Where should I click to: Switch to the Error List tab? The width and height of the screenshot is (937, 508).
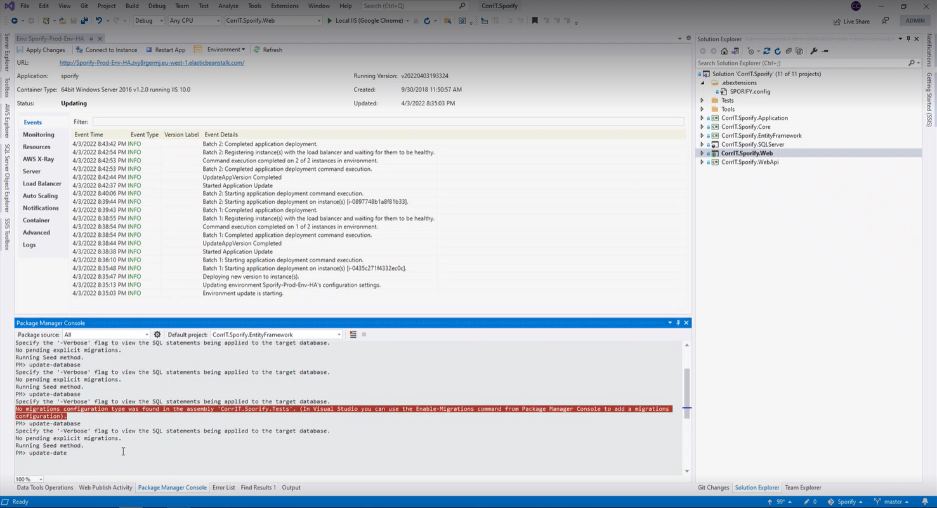coord(223,488)
